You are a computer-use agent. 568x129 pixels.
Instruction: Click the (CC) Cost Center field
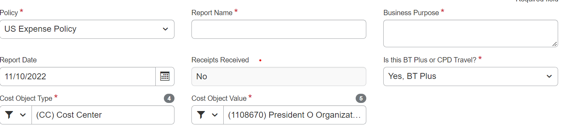click(x=103, y=115)
